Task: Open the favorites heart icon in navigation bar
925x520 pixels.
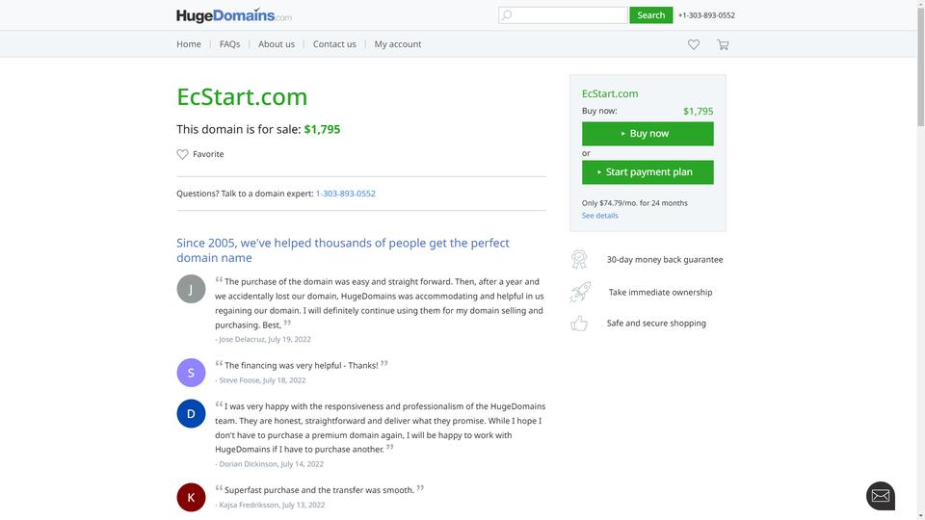Action: point(694,44)
